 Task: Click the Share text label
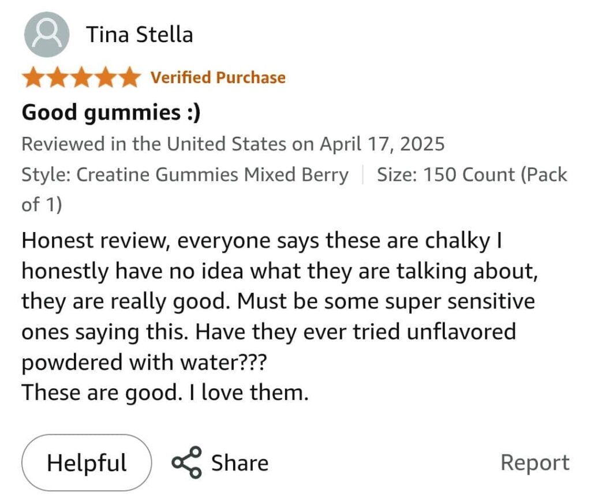240,463
